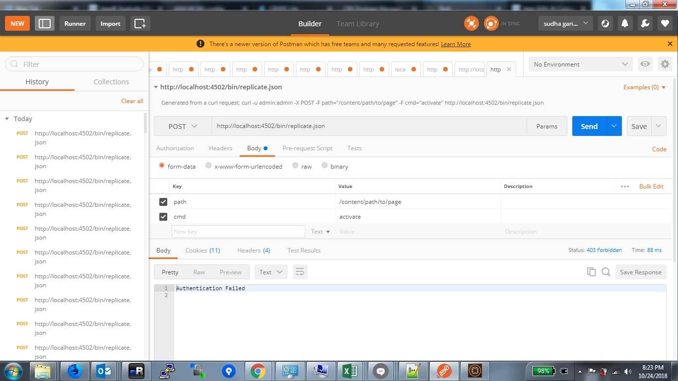This screenshot has width=678, height=381.
Task: Copy response body icon
Action: (x=591, y=272)
